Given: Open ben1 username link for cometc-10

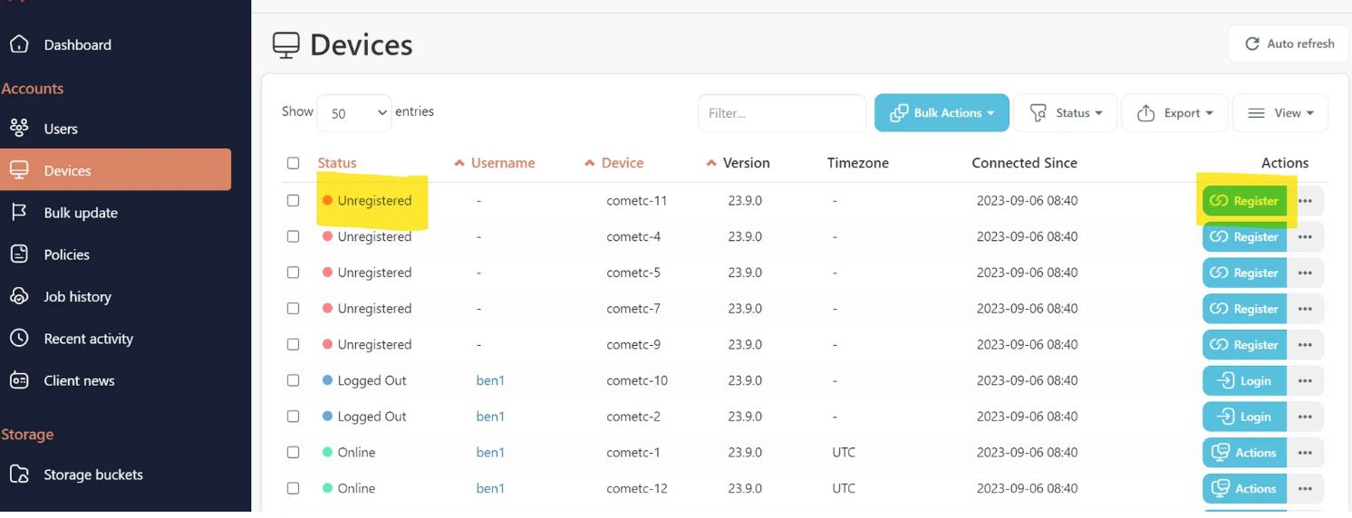Looking at the screenshot, I should (x=490, y=380).
